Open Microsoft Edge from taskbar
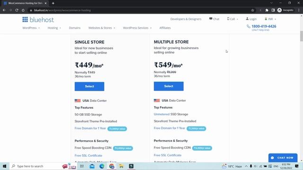The image size is (303, 170). click(x=102, y=166)
